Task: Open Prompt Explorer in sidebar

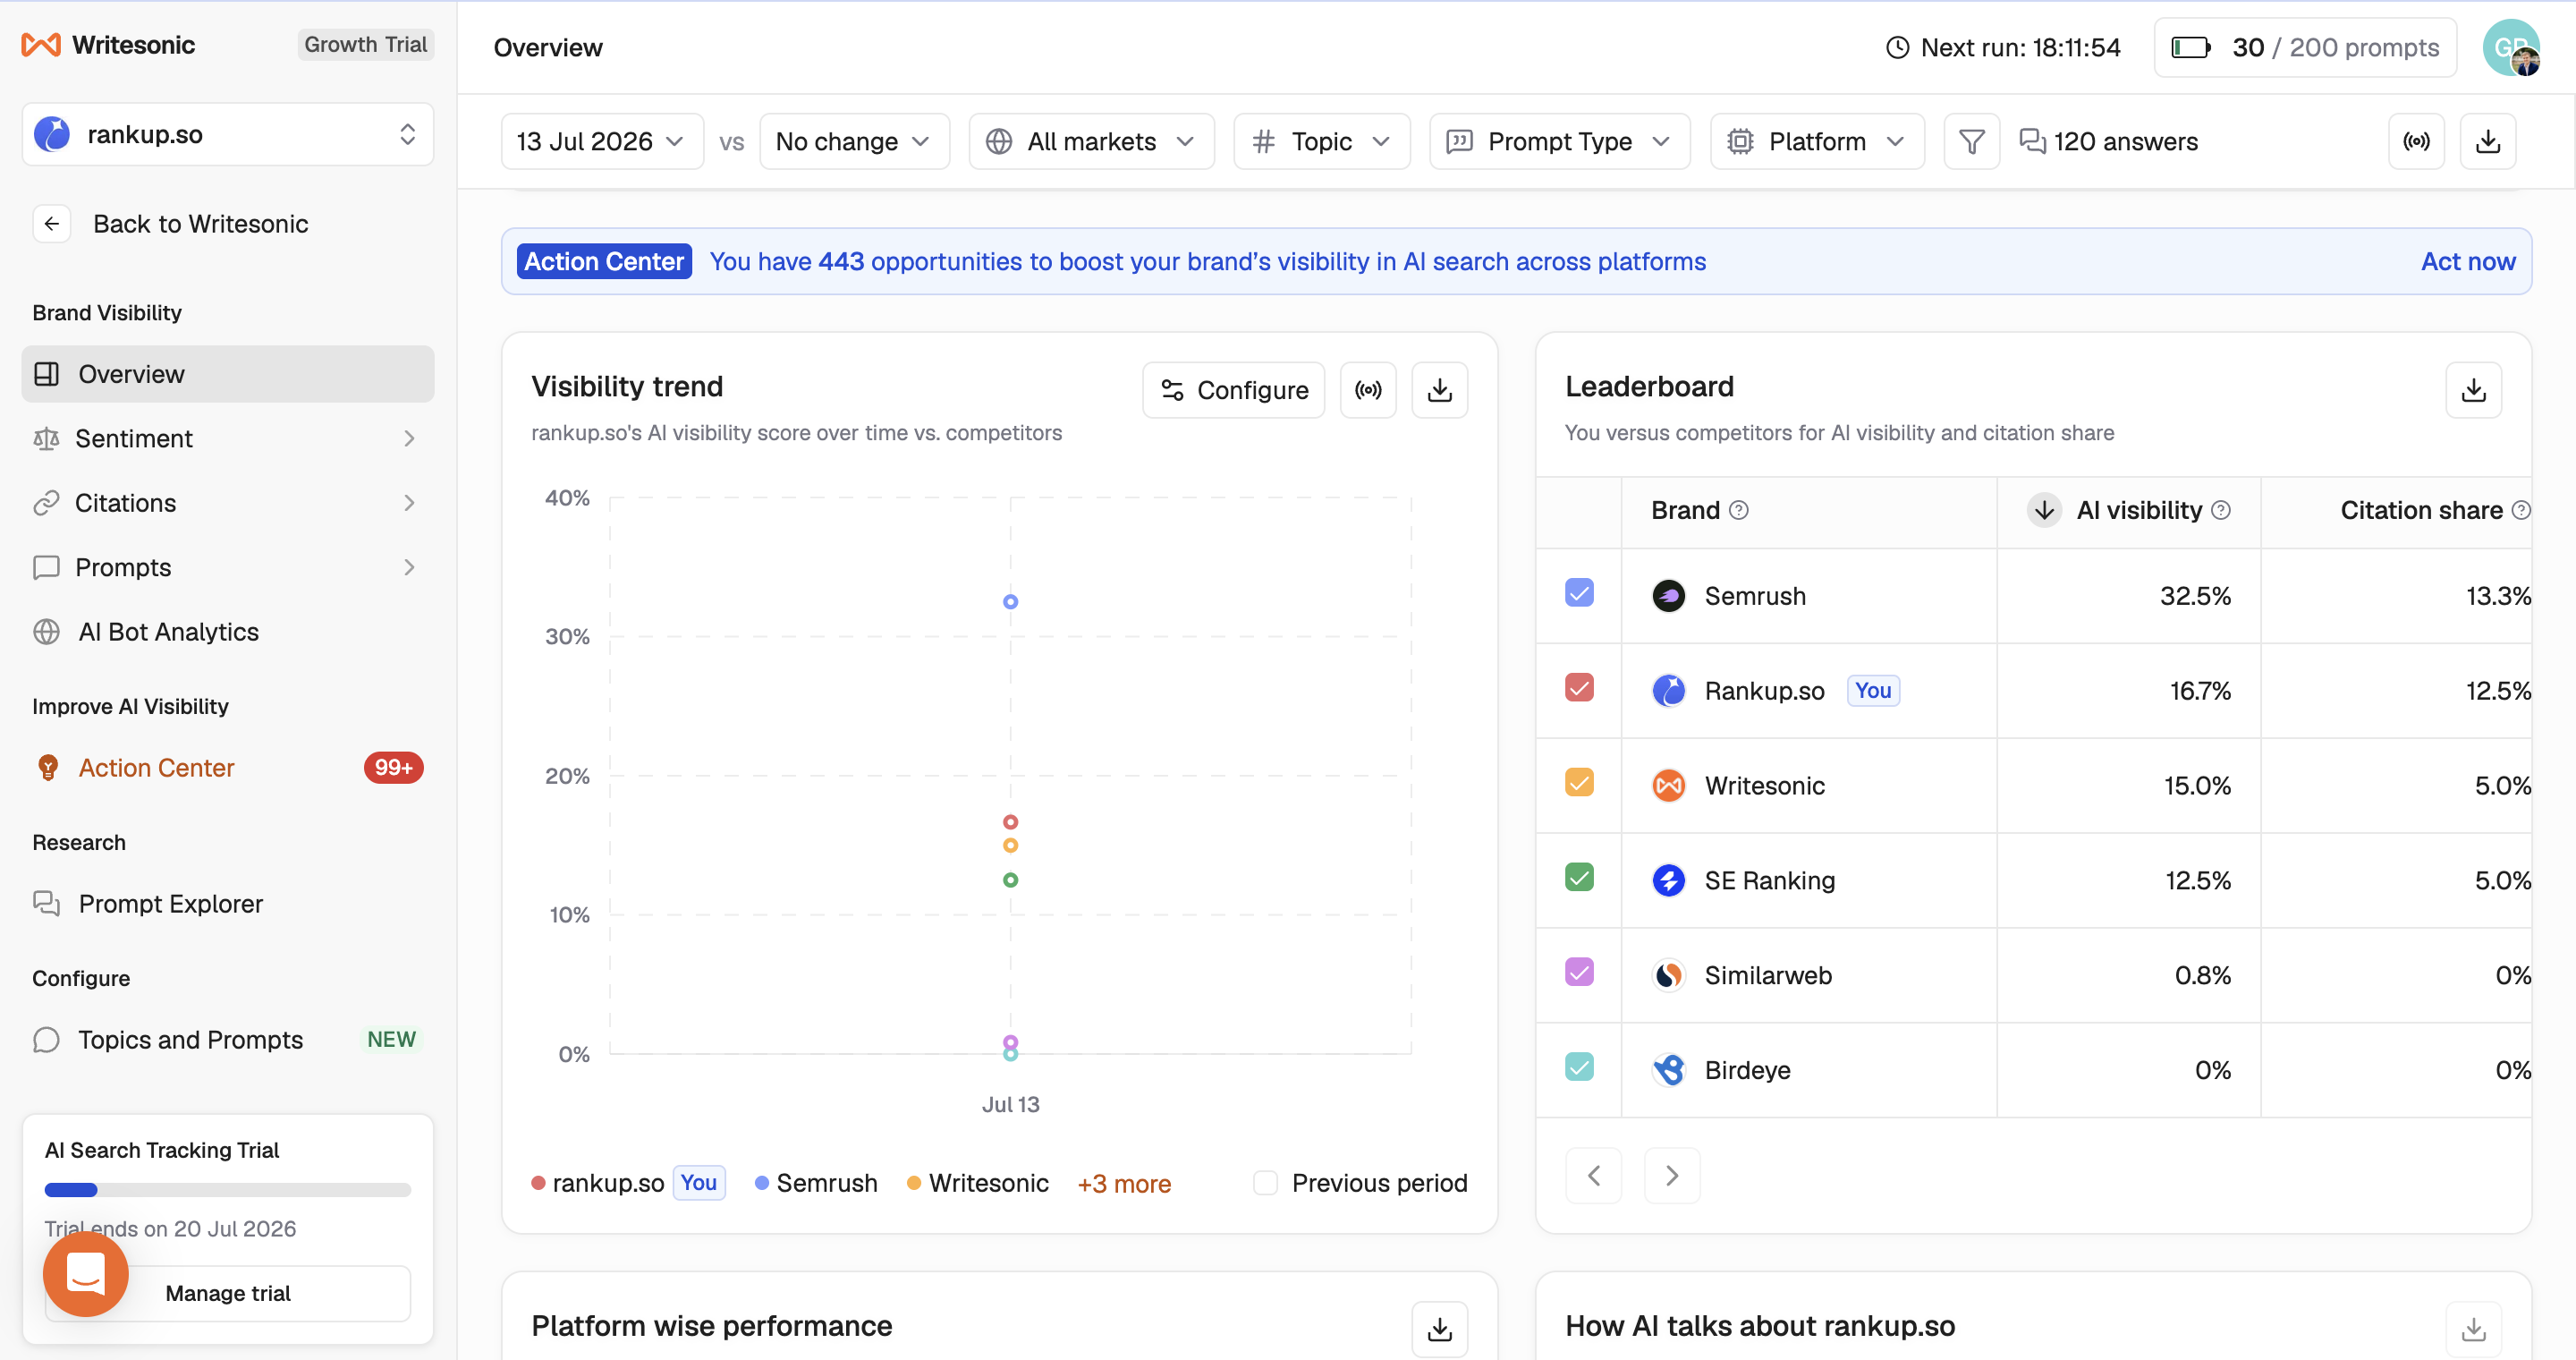Action: tap(228, 904)
